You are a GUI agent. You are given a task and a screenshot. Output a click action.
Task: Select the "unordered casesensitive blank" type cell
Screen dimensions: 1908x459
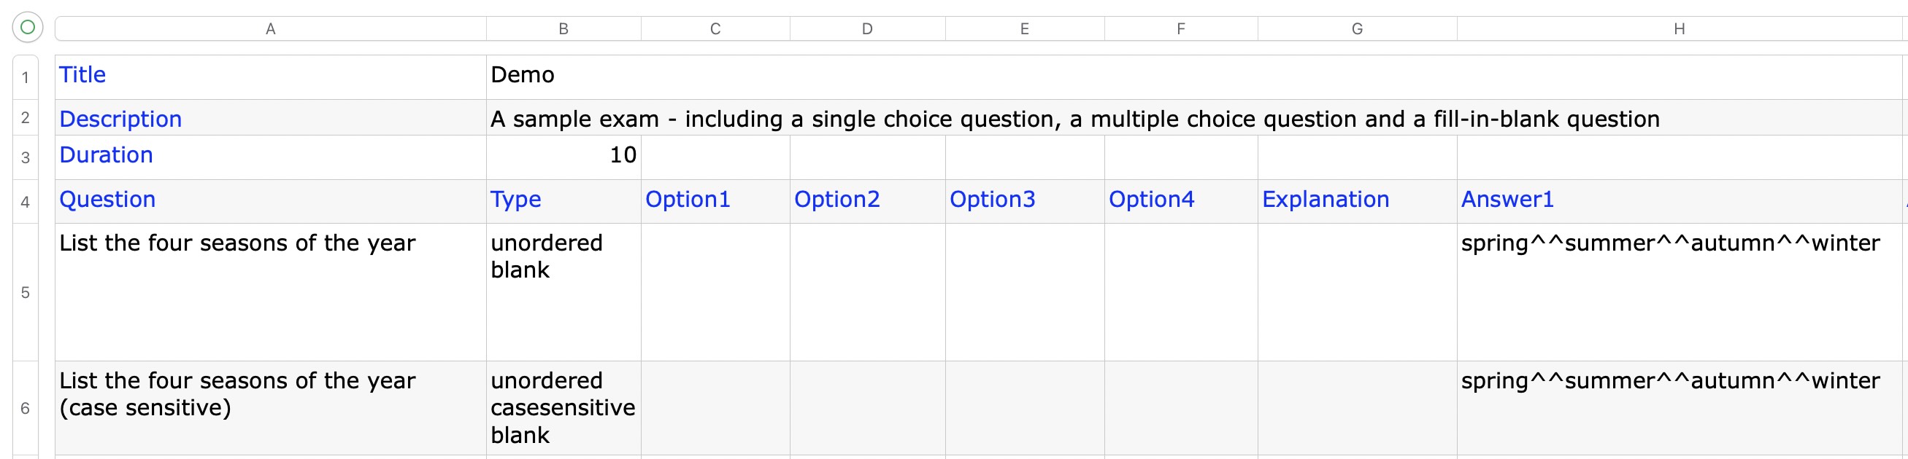pyautogui.click(x=563, y=408)
